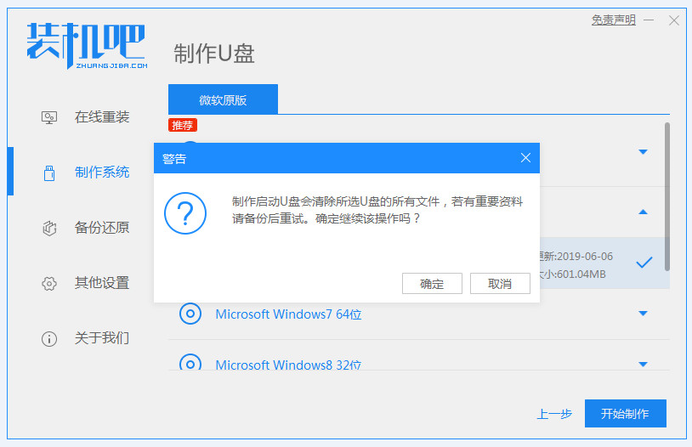Click the 其他设置 gear icon

(x=49, y=283)
